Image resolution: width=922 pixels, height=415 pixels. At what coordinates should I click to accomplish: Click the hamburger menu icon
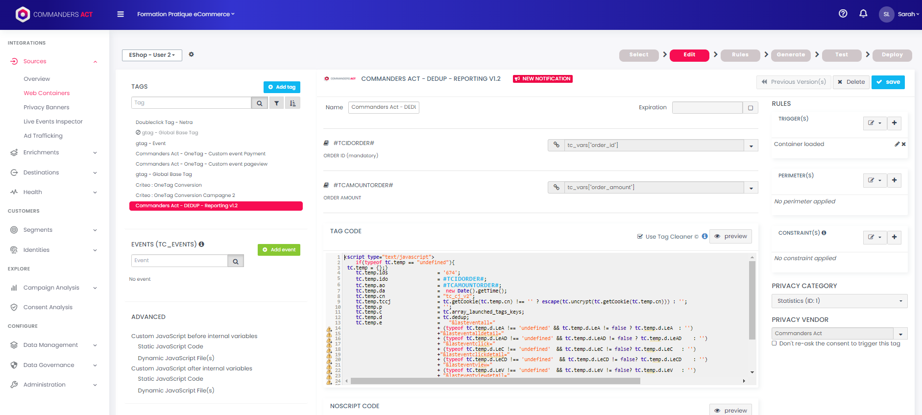(121, 14)
